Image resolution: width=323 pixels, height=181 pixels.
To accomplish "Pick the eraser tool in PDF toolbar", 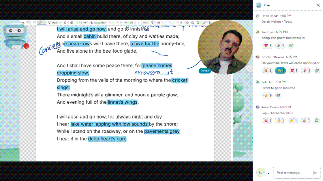I will [65, 23].
